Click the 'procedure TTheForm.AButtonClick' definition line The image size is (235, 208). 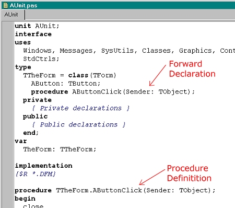(x=115, y=190)
